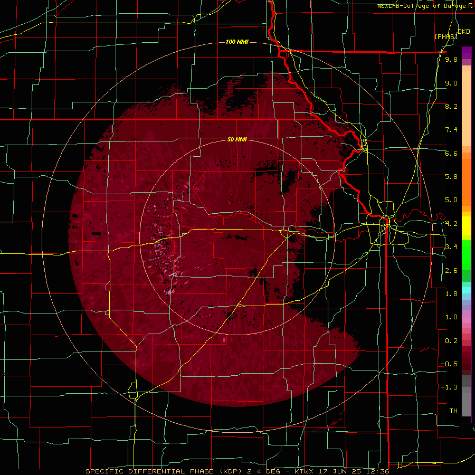This screenshot has width=475, height=475.
Task: Click the 4.2 value on color scale
Action: [451, 224]
